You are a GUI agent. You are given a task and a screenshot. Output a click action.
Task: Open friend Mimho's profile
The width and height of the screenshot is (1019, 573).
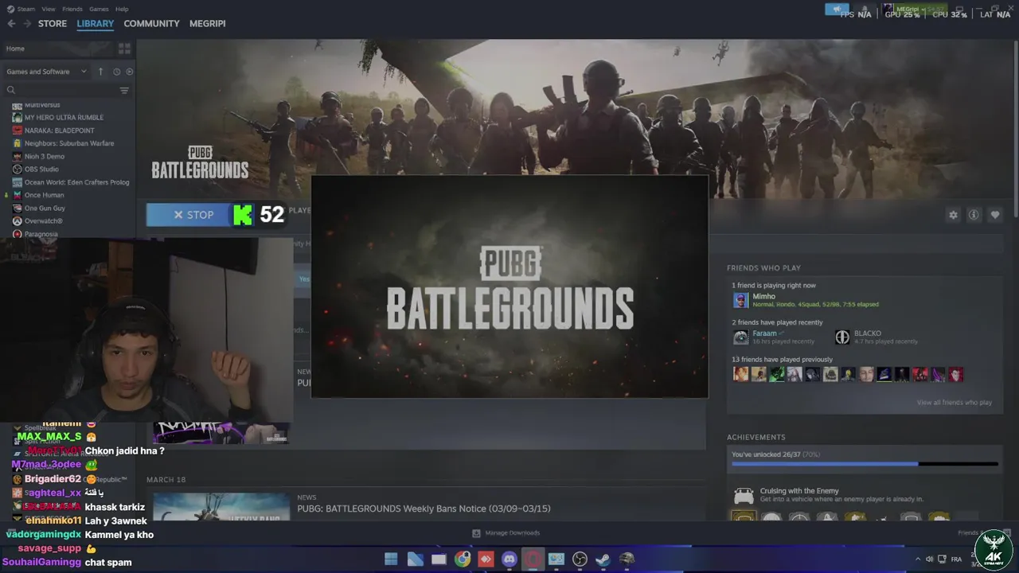tap(763, 296)
